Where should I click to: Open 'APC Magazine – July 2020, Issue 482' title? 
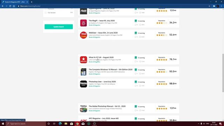click(x=104, y=118)
